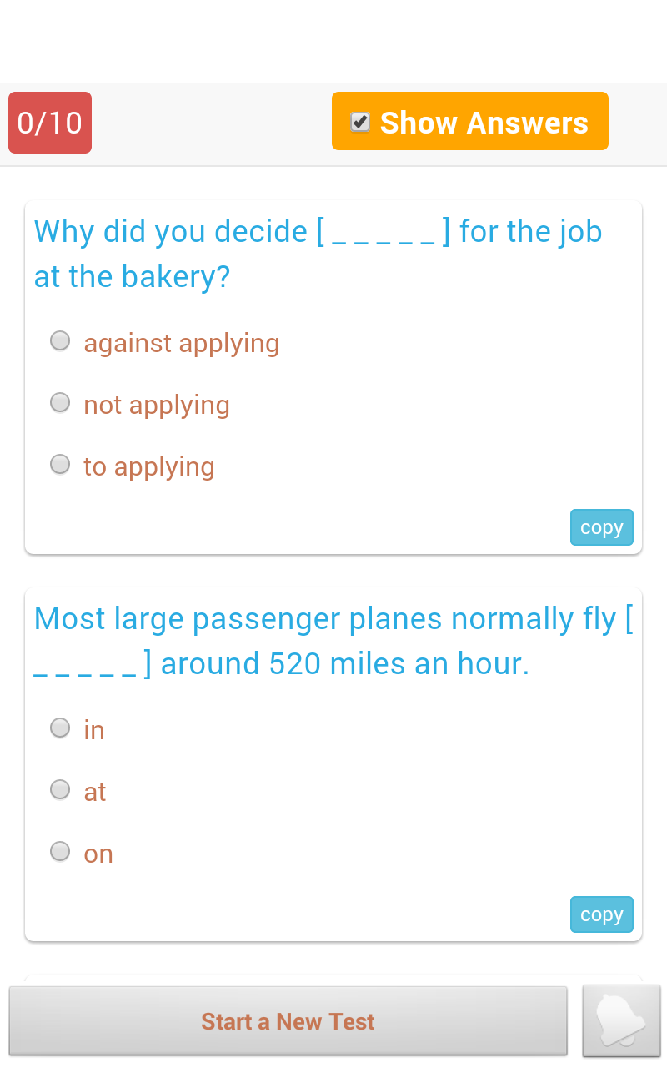Choose the radio button for 'at'
Image resolution: width=667 pixels, height=1068 pixels.
coord(60,790)
